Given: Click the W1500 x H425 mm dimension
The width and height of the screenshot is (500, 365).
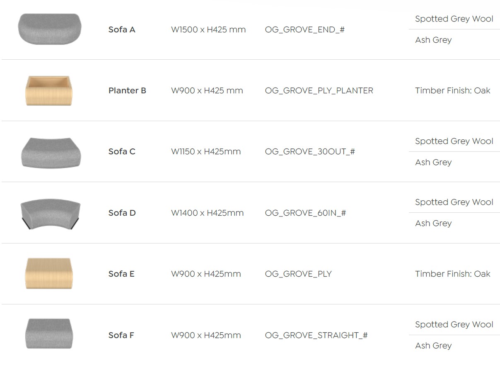Looking at the screenshot, I should (x=208, y=30).
